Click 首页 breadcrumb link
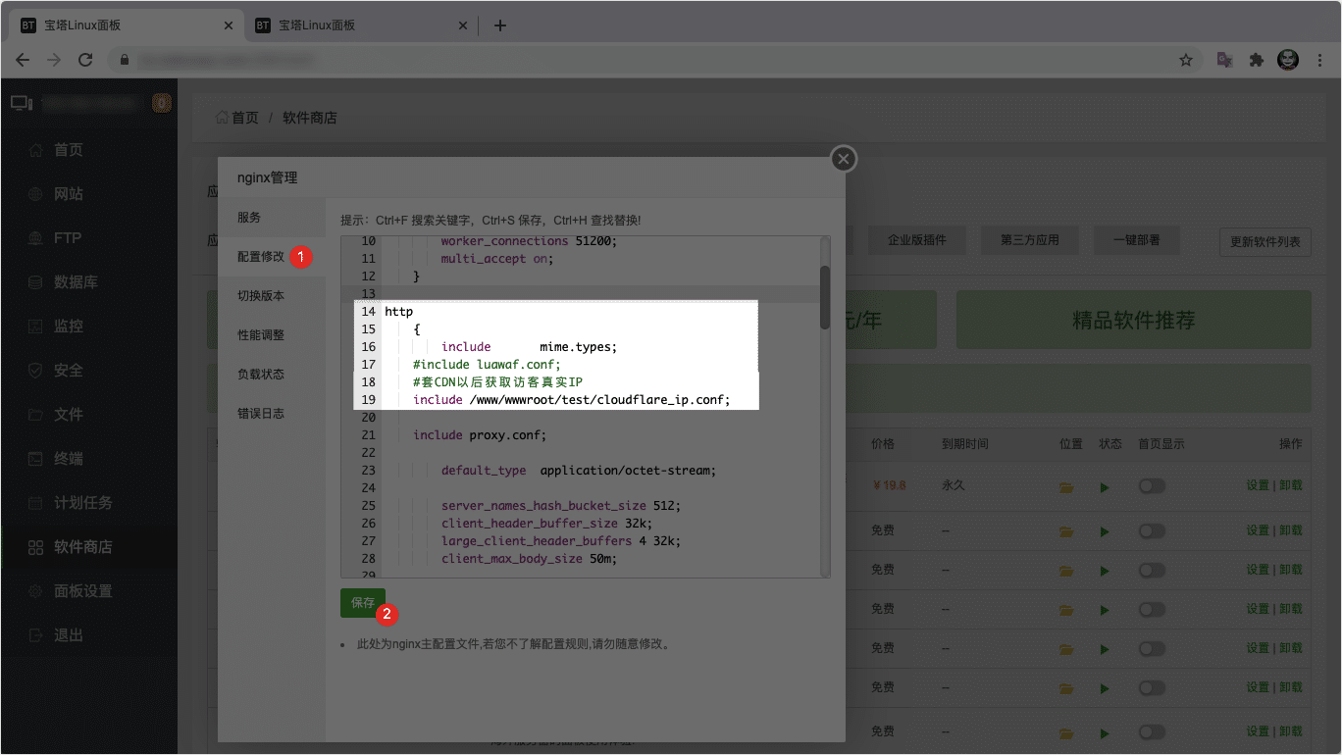Image resolution: width=1342 pixels, height=755 pixels. tap(245, 118)
